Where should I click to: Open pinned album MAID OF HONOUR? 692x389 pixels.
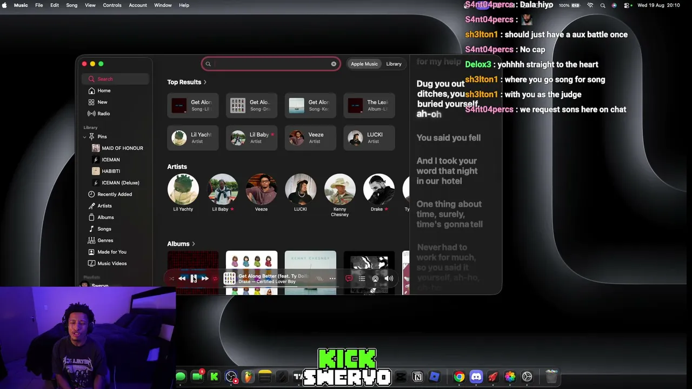[118, 148]
